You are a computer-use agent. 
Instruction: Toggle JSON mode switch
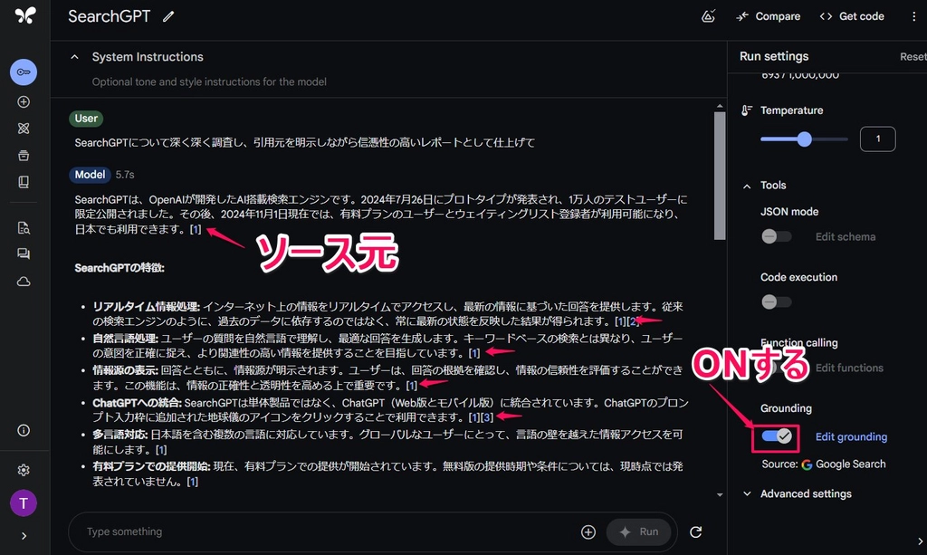[776, 236]
